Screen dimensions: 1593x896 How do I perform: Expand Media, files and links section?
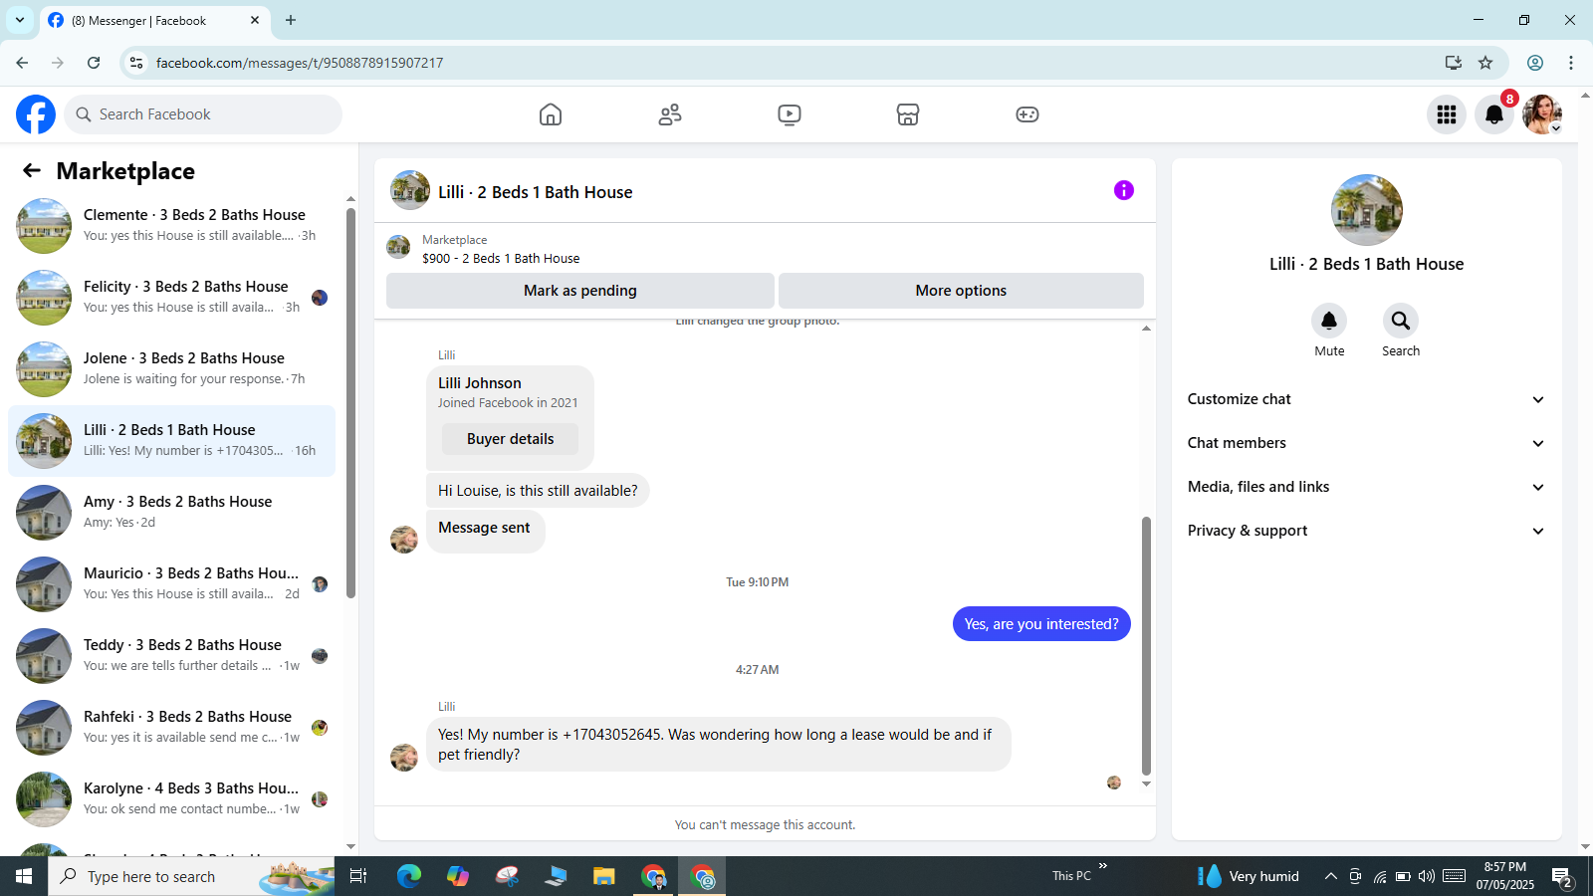pos(1366,487)
